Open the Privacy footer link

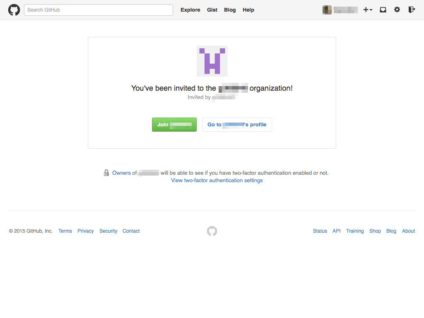[85, 231]
